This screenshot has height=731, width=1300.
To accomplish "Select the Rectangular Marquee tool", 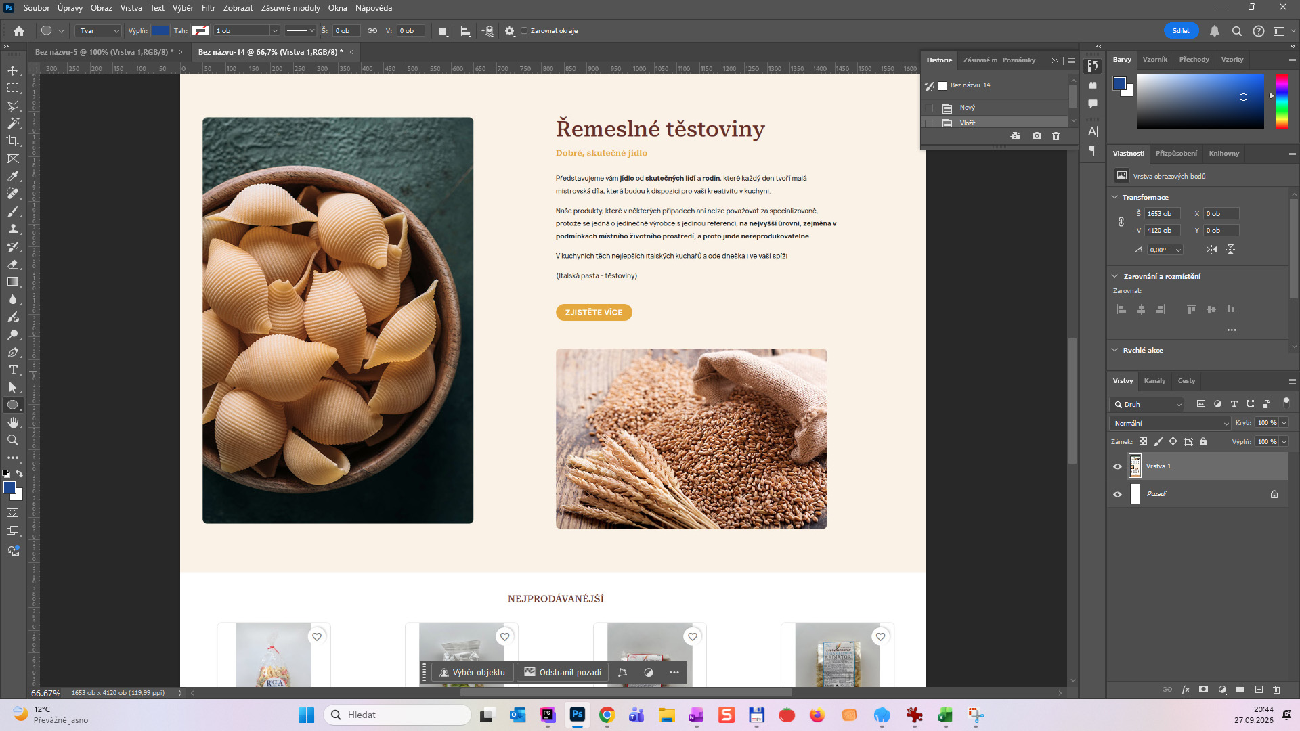I will (13, 88).
